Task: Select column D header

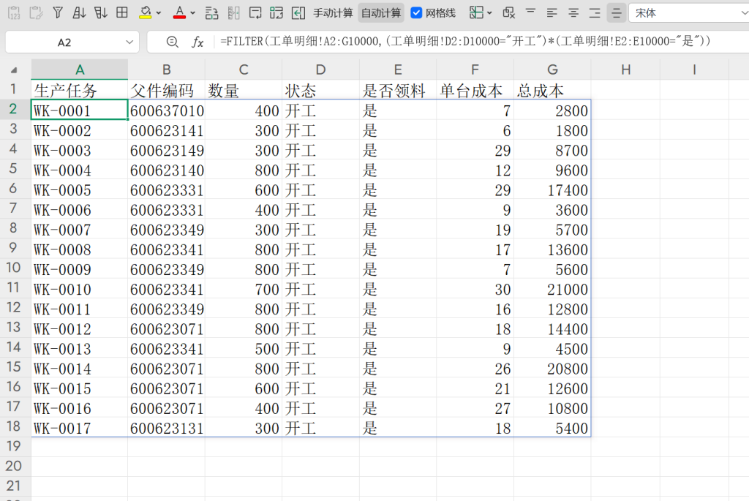Action: pyautogui.click(x=320, y=69)
